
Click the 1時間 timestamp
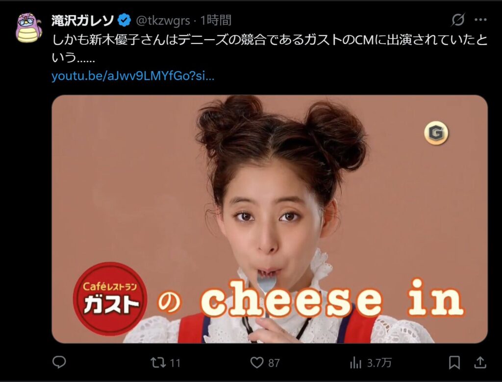coord(216,21)
